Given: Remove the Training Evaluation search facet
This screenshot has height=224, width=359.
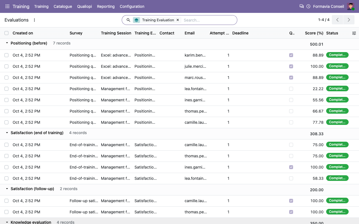Looking at the screenshot, I should click(x=178, y=20).
